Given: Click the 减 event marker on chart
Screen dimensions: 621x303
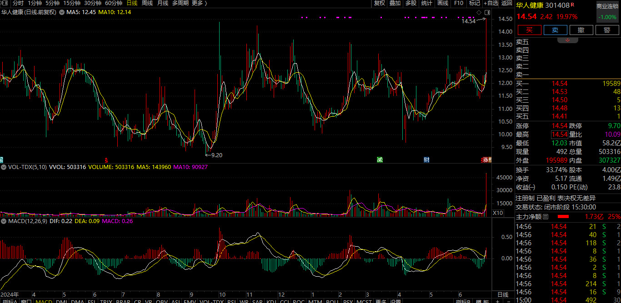Looking at the screenshot, I should pyautogui.click(x=380, y=160).
